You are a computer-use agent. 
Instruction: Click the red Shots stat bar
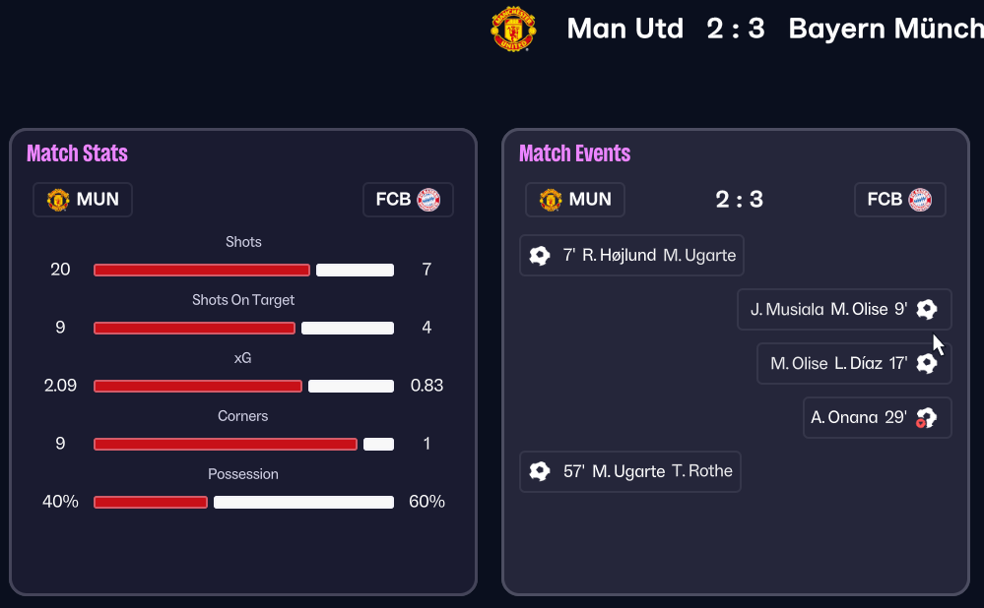[x=202, y=270]
